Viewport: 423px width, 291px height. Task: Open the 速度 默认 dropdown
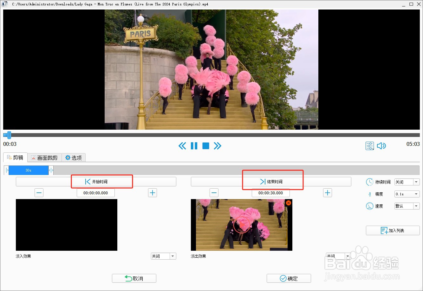click(407, 206)
